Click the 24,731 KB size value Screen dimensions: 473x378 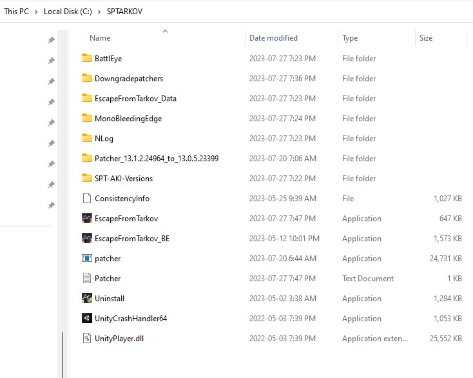click(x=446, y=259)
